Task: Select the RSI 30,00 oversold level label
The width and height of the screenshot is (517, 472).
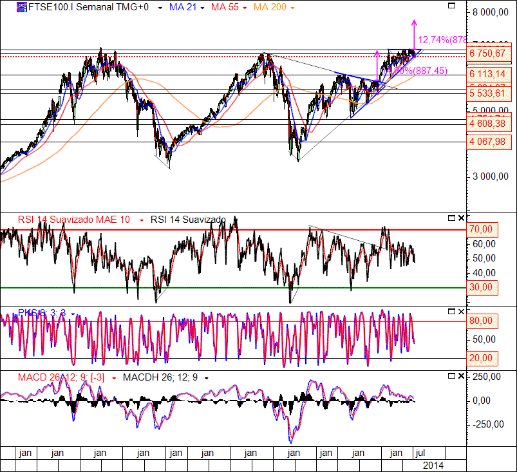Action: (x=482, y=287)
